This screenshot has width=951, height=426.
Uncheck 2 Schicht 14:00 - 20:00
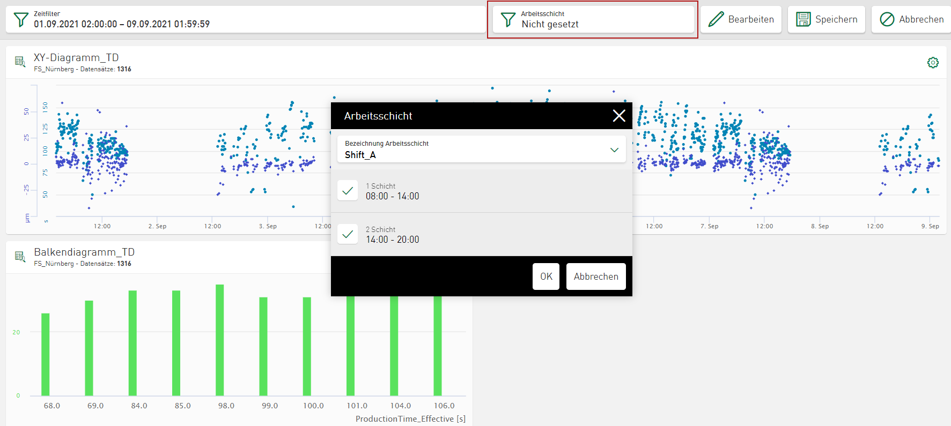point(348,234)
